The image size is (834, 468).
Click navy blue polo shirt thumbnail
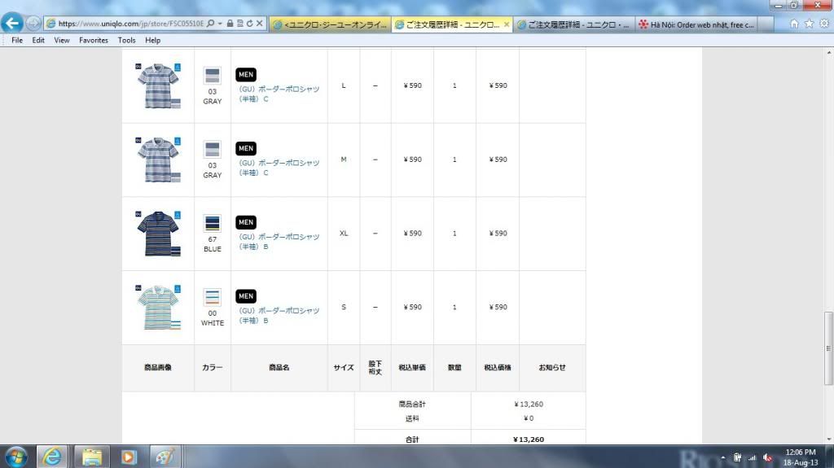tap(159, 234)
